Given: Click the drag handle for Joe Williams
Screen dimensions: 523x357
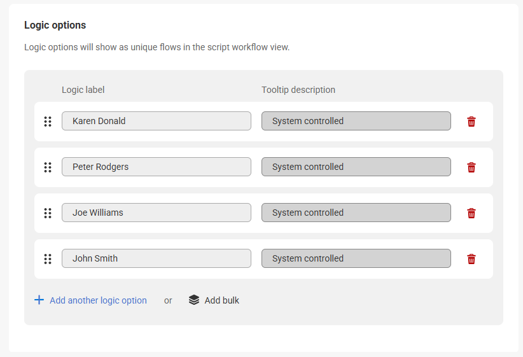Looking at the screenshot, I should [x=48, y=213].
